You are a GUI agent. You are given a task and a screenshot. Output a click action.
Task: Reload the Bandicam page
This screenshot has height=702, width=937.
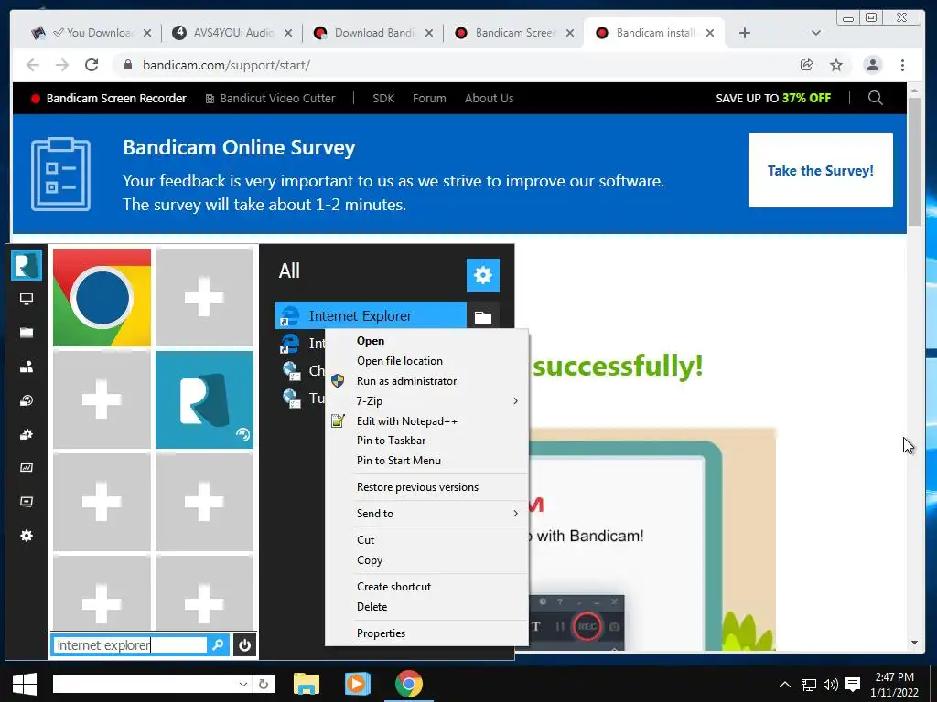click(x=92, y=65)
